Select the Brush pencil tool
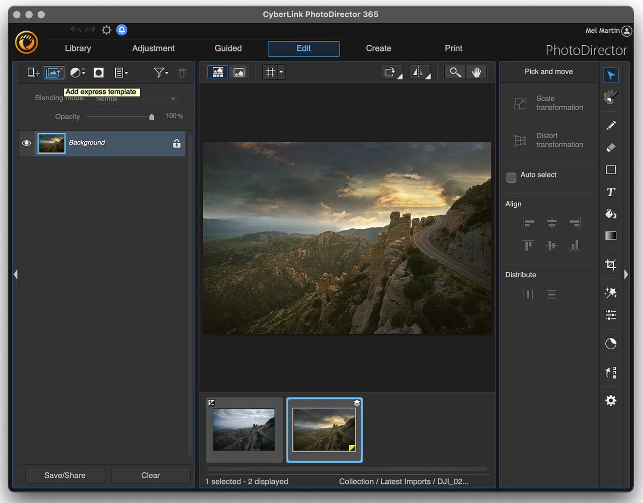 [611, 125]
